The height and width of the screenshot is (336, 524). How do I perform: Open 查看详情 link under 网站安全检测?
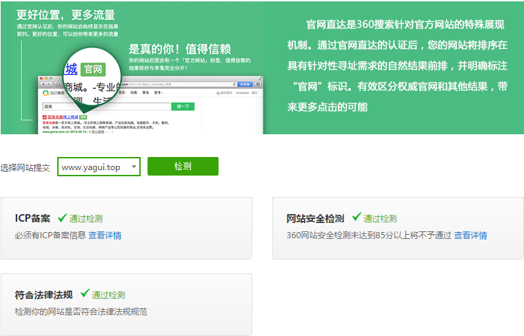tap(470, 235)
